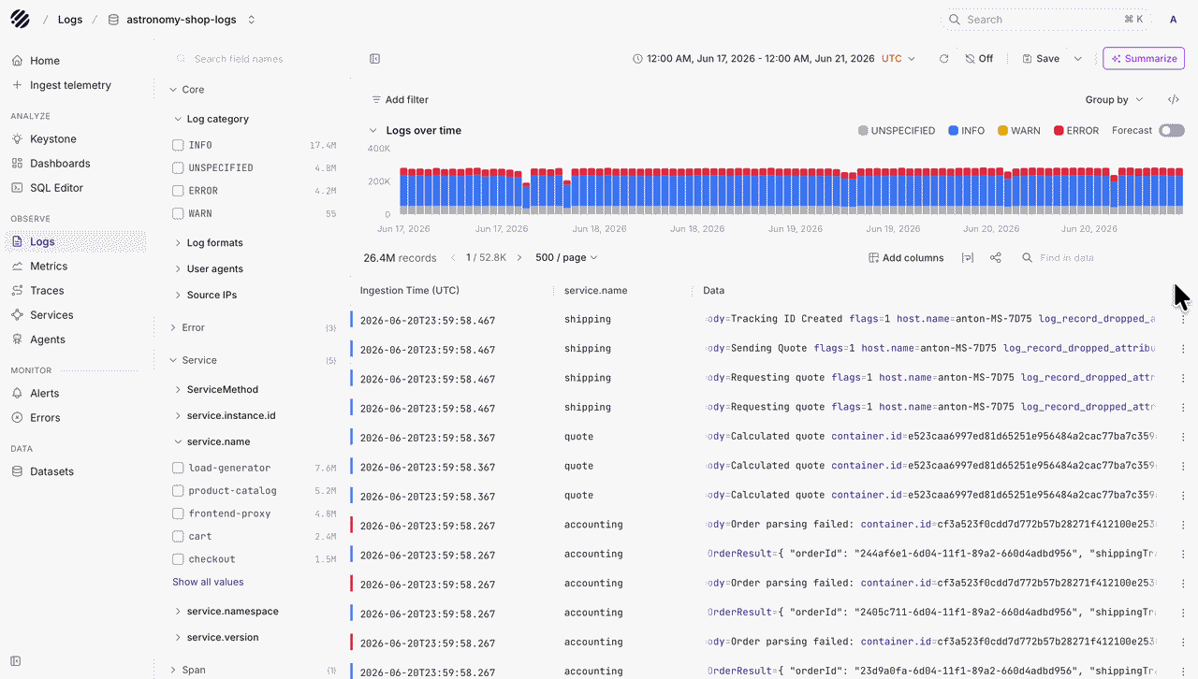Click the Keystone lightbulb icon
The width and height of the screenshot is (1198, 679).
pos(17,139)
